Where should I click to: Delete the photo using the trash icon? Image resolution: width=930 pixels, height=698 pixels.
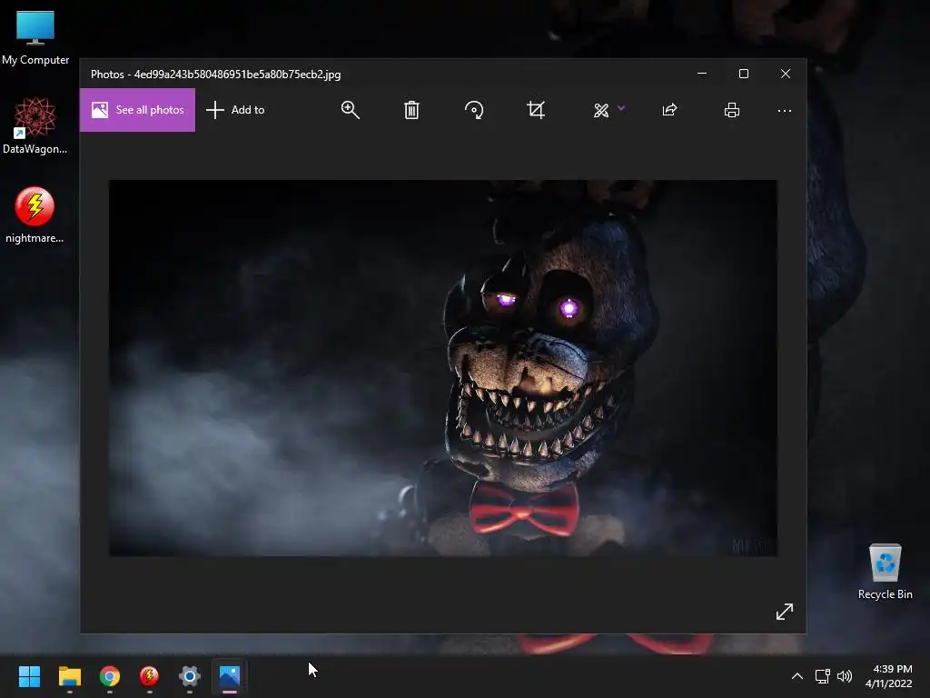tap(411, 110)
